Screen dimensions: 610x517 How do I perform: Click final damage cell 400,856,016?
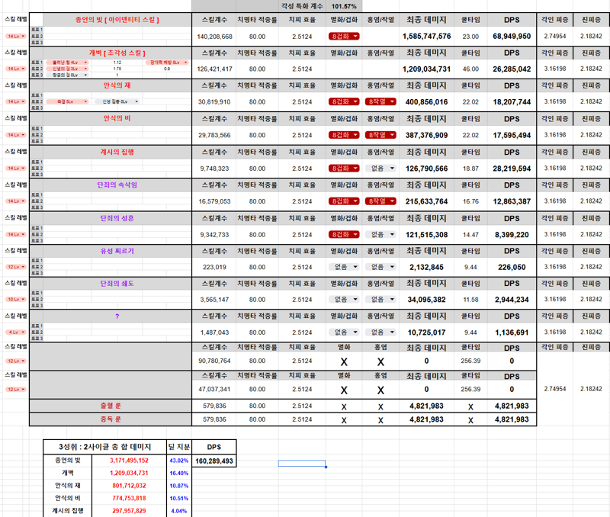click(426, 102)
